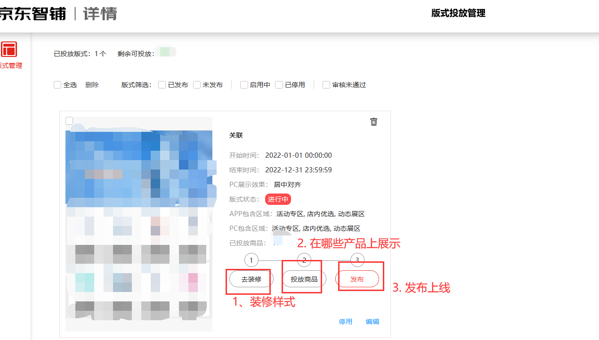Open the layout preview thumbnail

139,224
